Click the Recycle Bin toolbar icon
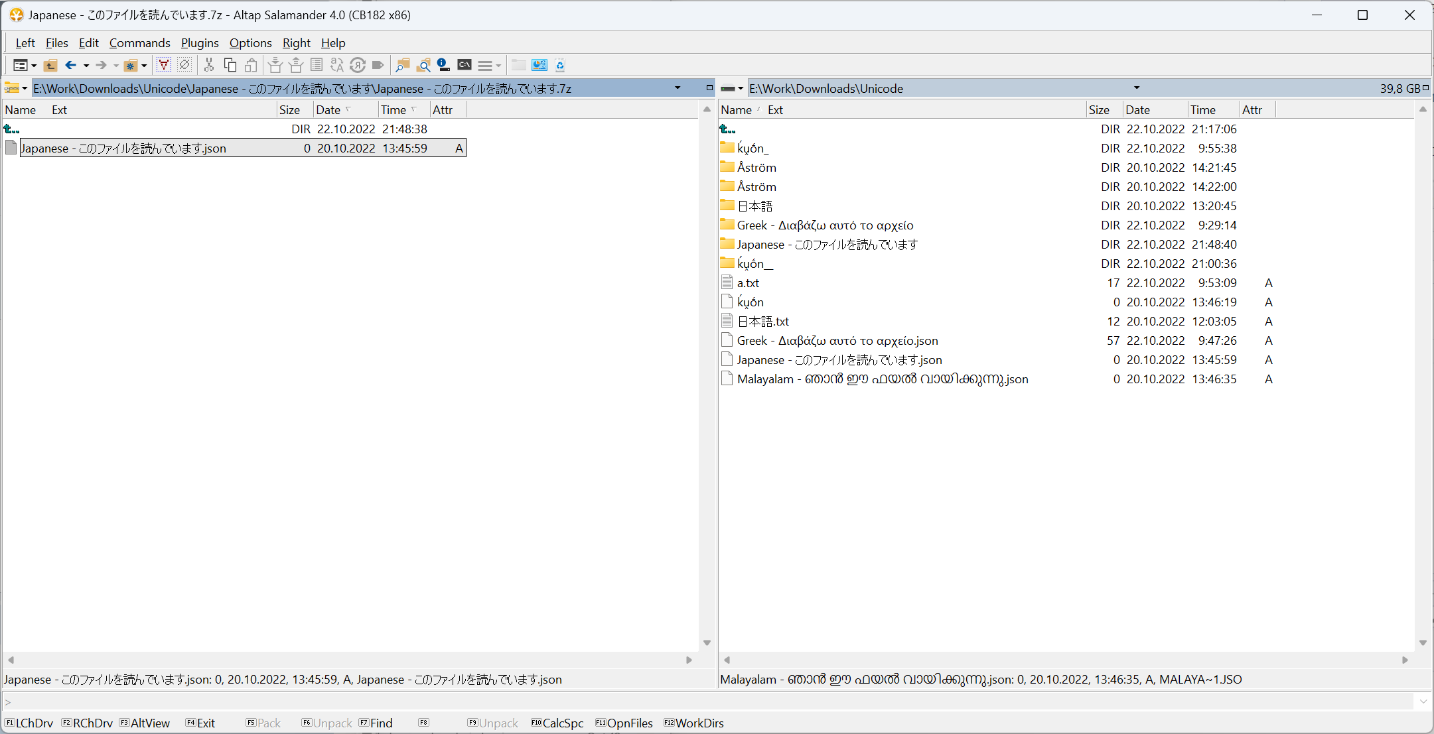 point(560,65)
